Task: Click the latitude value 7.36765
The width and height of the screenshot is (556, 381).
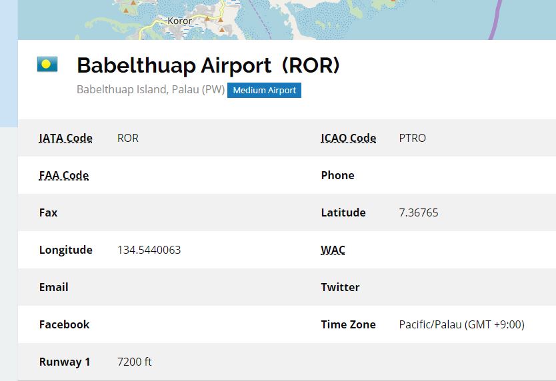Action: click(419, 212)
